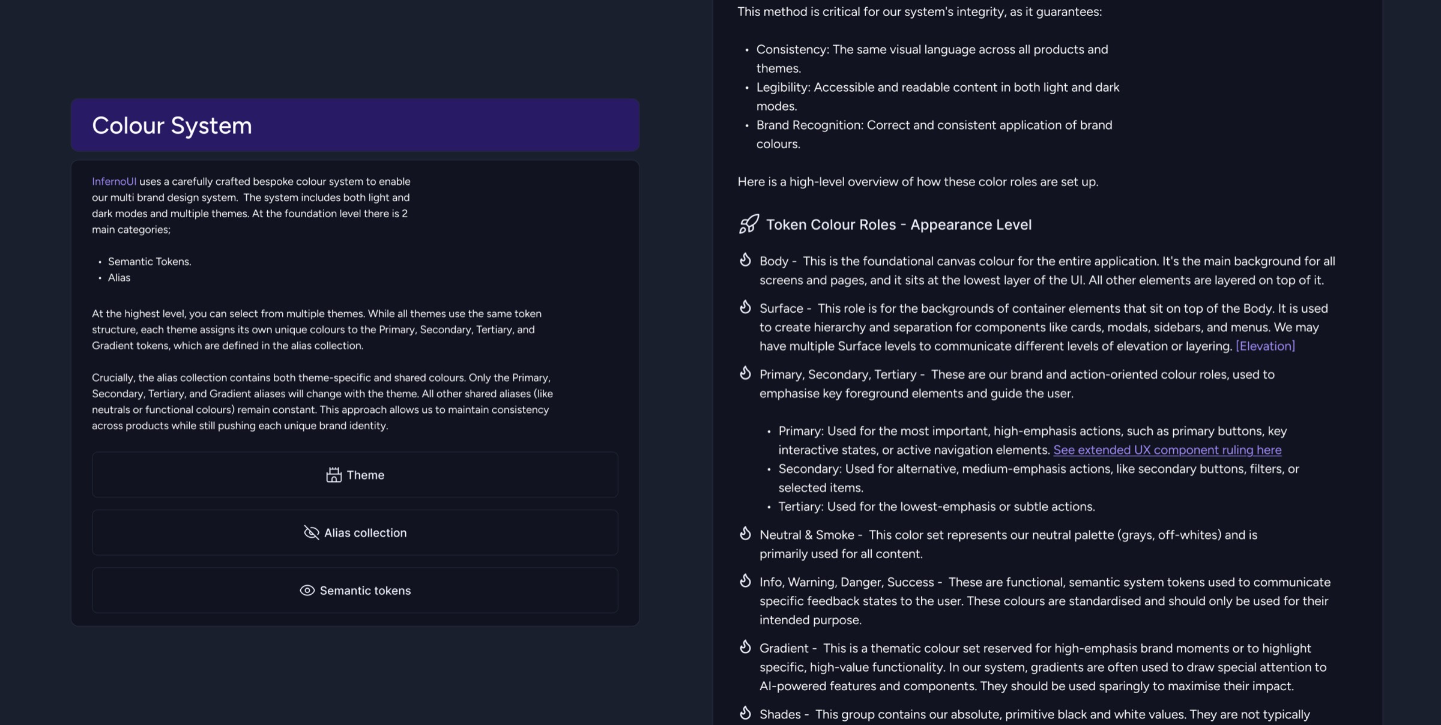Click the 'Consistency:' bullet text
Viewport: 1441px width, 725px height.
tap(932, 59)
